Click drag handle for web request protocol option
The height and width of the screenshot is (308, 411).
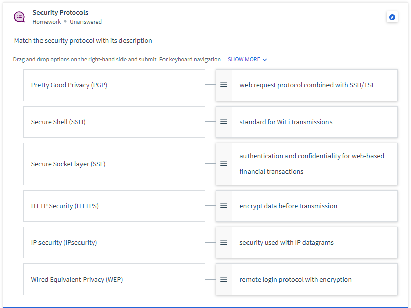(224, 85)
